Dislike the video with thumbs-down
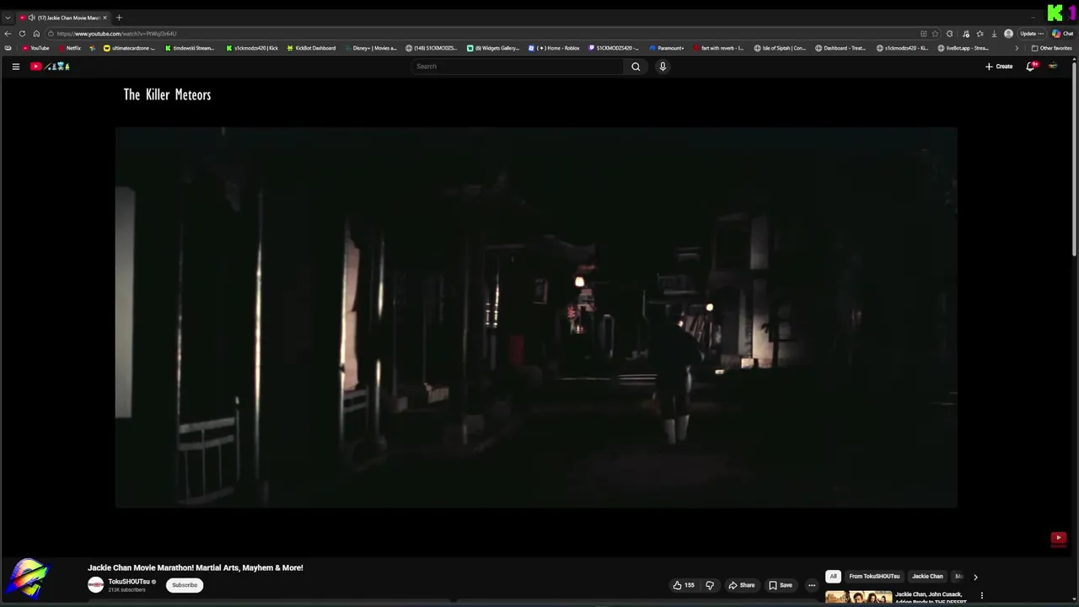The height and width of the screenshot is (607, 1079). pyautogui.click(x=710, y=585)
